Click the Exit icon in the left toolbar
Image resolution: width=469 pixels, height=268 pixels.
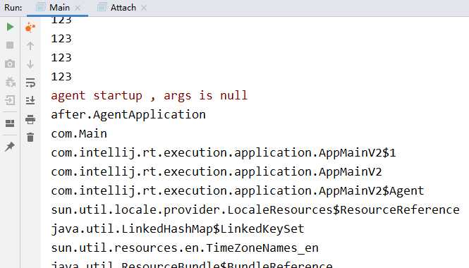(10, 100)
